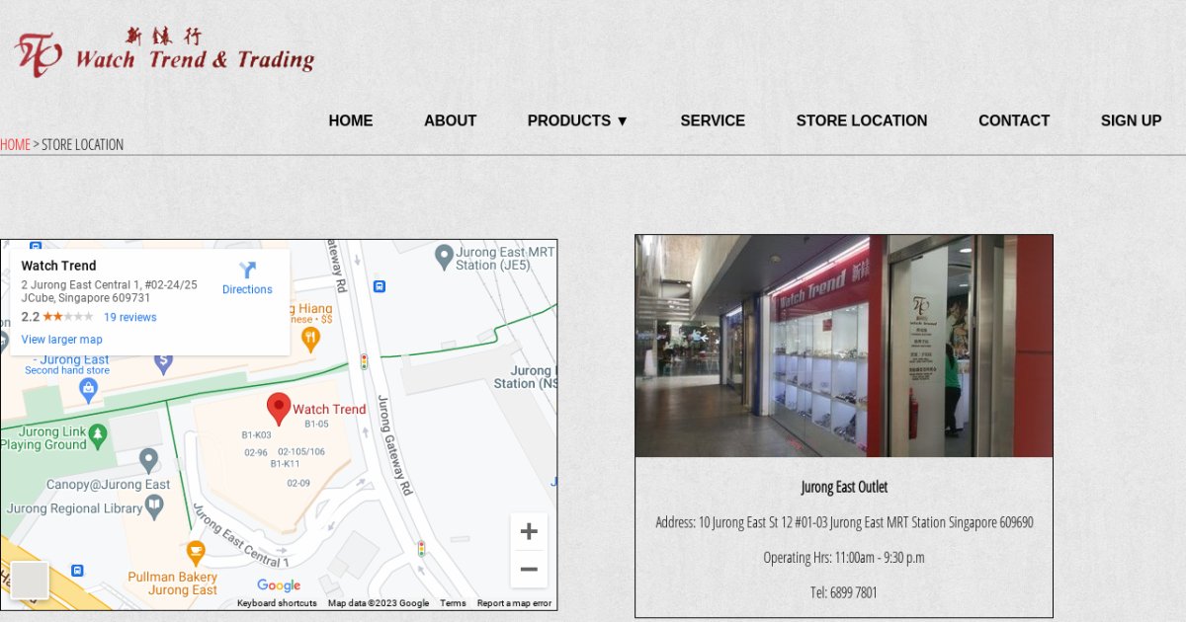The height and width of the screenshot is (622, 1186).
Task: Click the red Watch Trend map pin
Action: coord(279,409)
